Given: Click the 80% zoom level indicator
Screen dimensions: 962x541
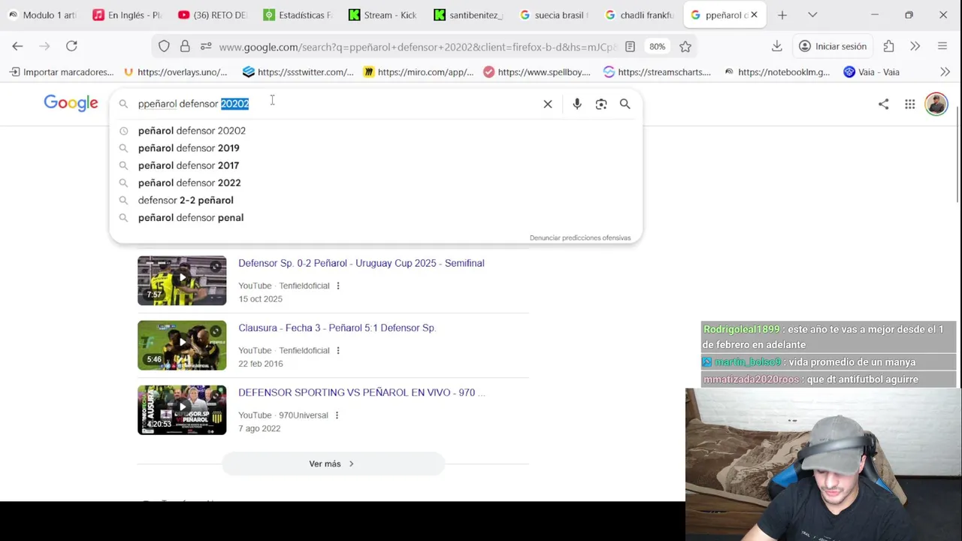Looking at the screenshot, I should point(658,47).
